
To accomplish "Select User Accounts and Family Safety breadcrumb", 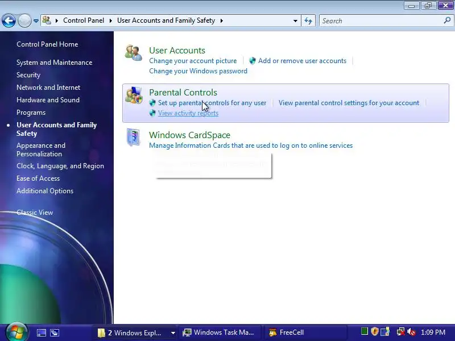I will point(166,20).
